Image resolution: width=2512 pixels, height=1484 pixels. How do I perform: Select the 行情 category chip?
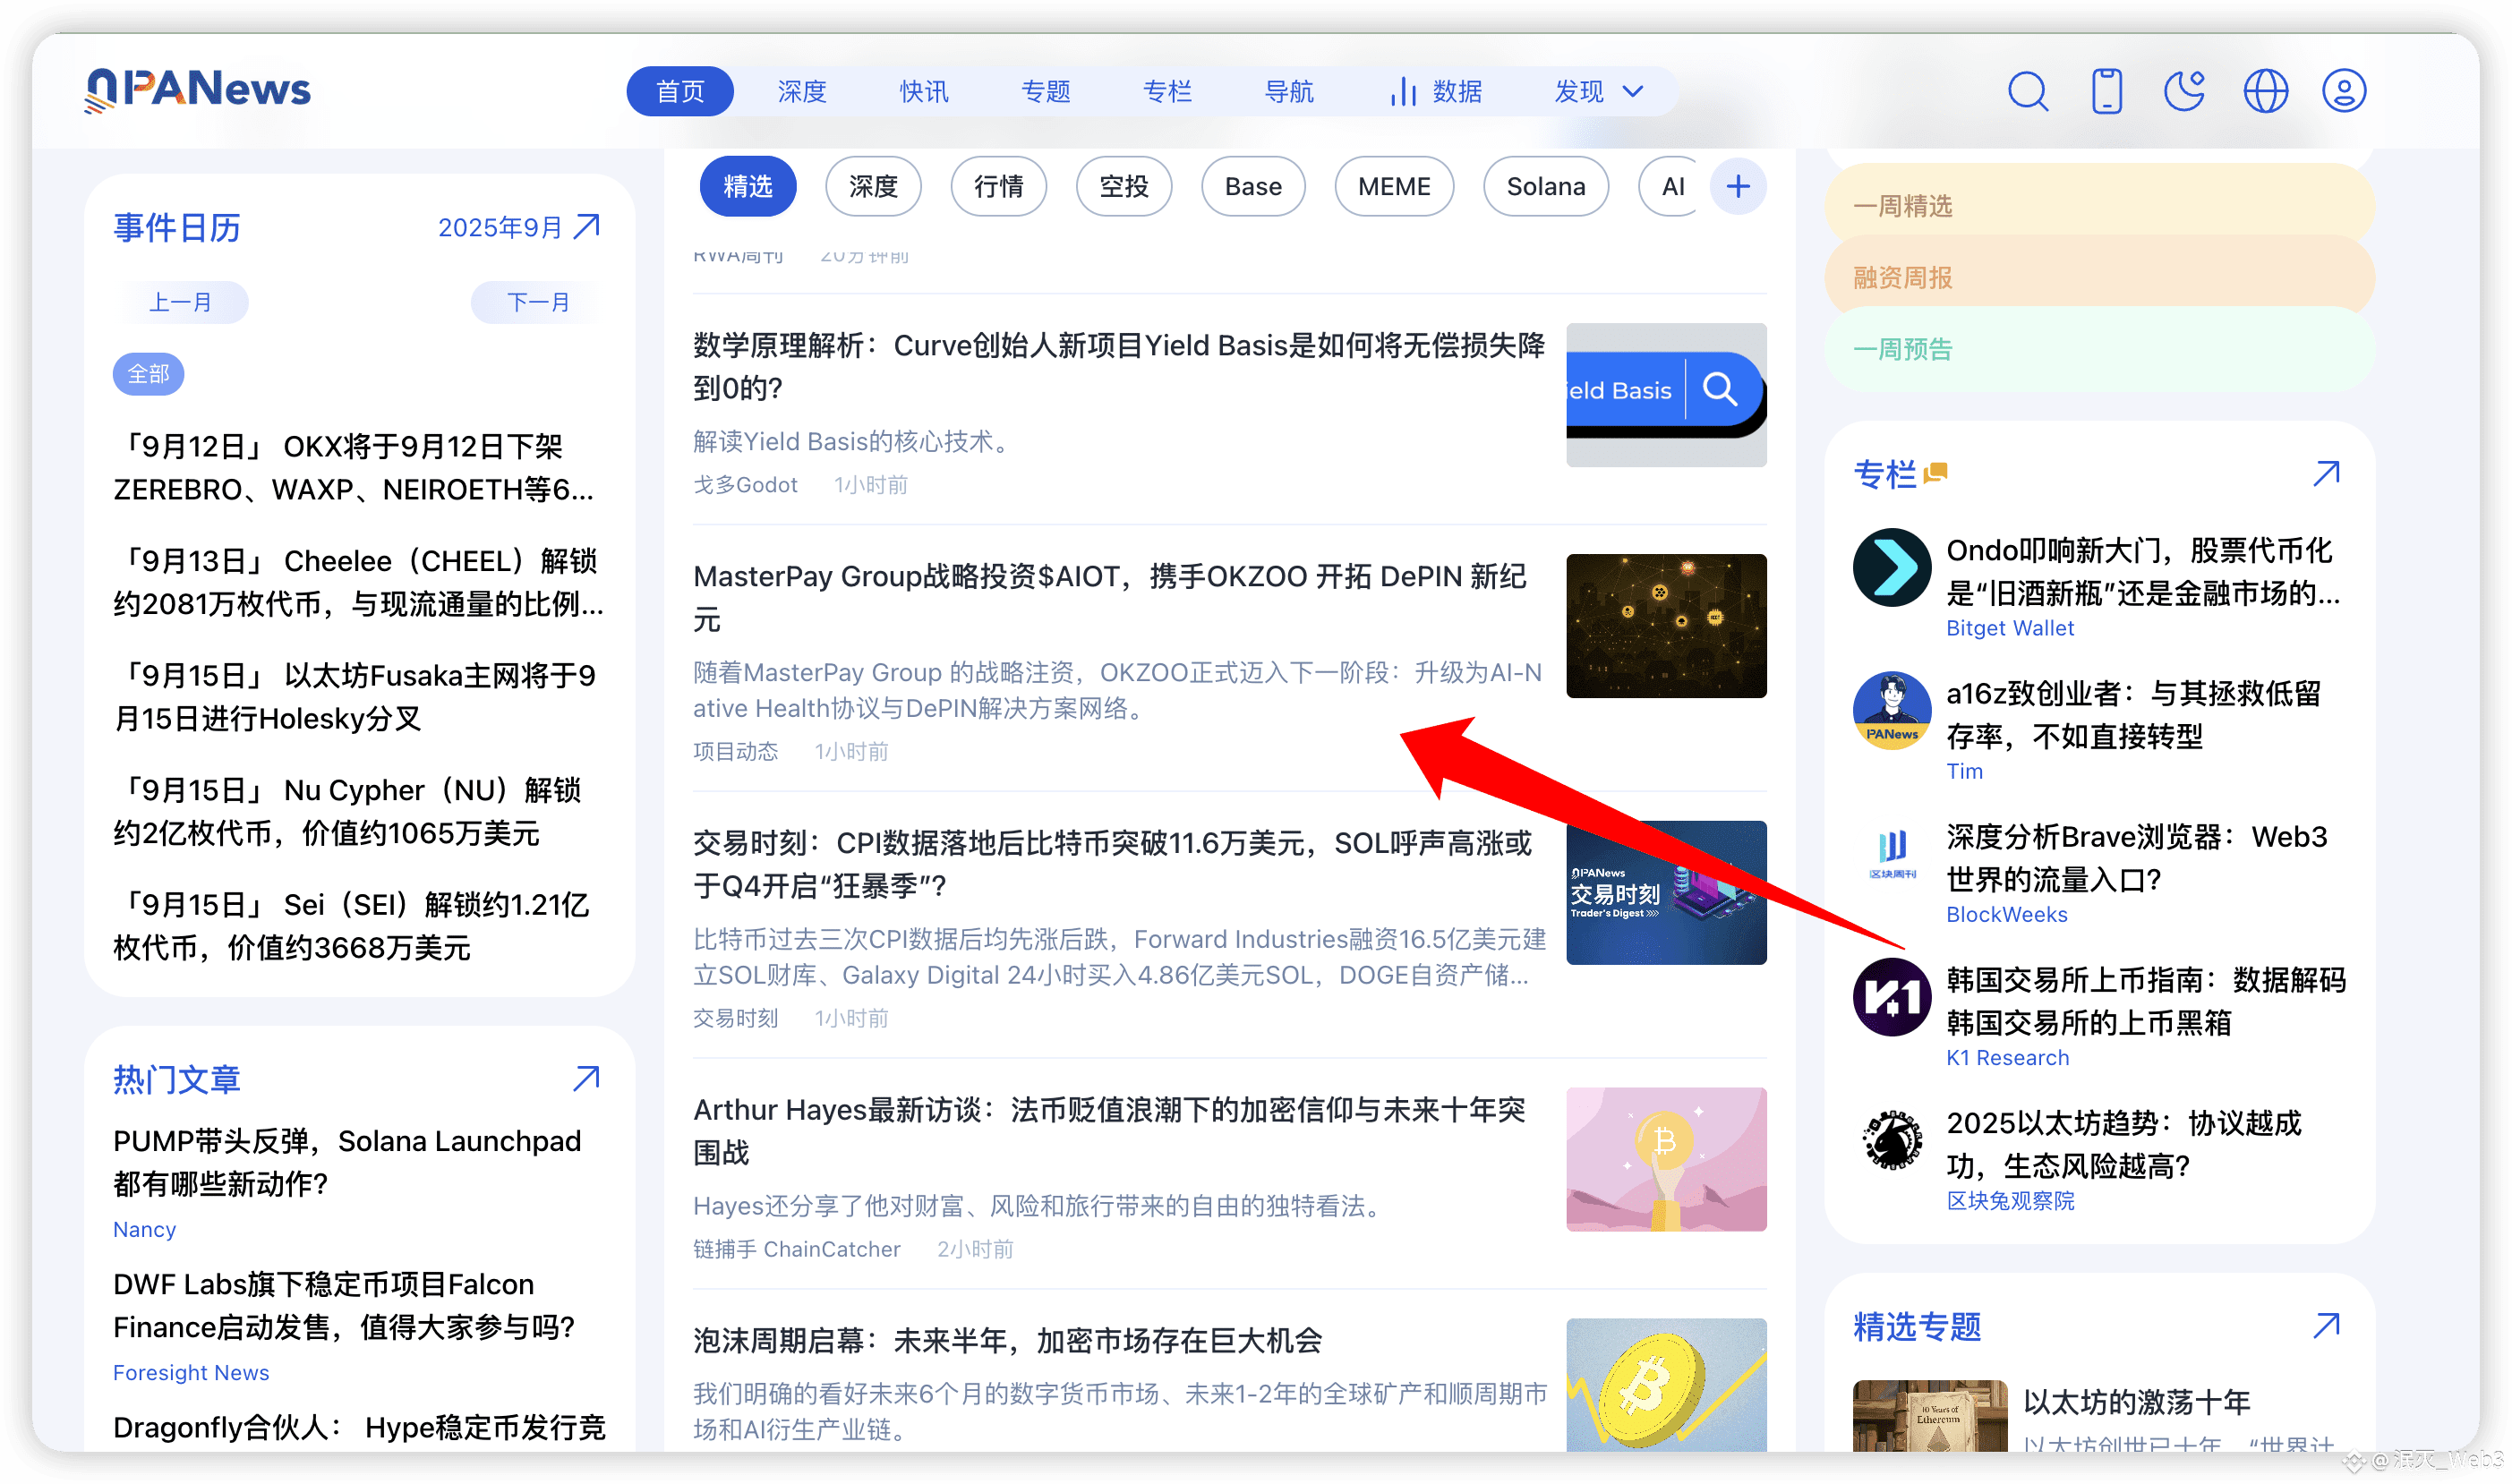pos(998,186)
